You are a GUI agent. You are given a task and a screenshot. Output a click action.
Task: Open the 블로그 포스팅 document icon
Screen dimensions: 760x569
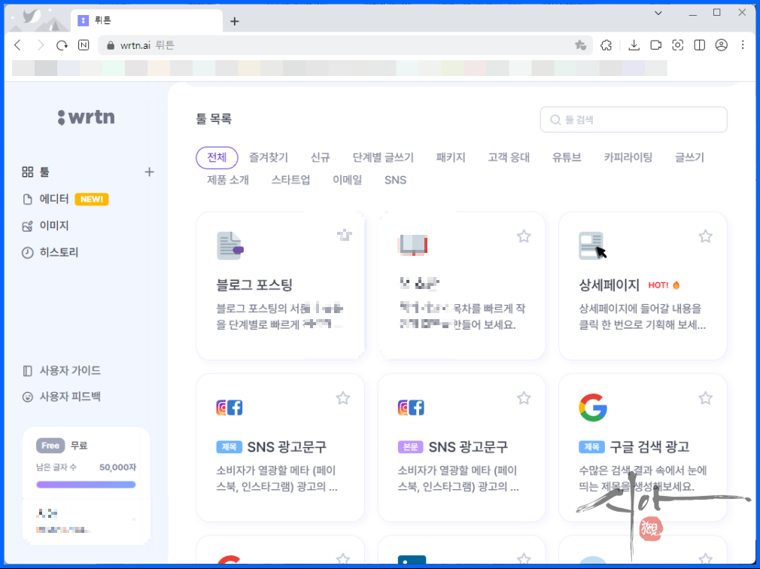tap(230, 245)
